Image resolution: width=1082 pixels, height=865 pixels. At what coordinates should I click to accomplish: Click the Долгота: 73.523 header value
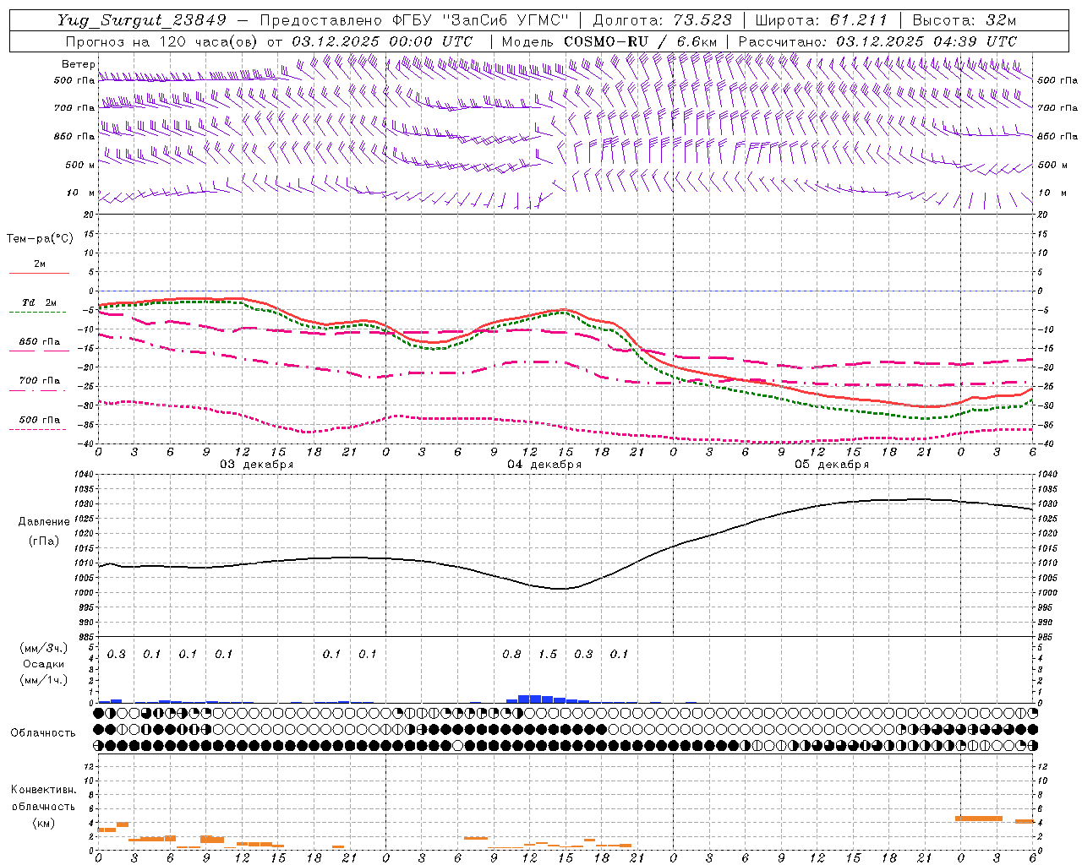click(x=662, y=20)
